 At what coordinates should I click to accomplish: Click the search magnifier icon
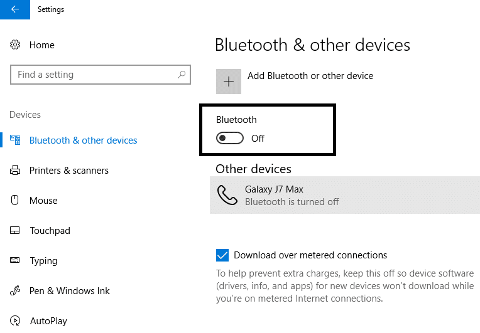click(182, 75)
